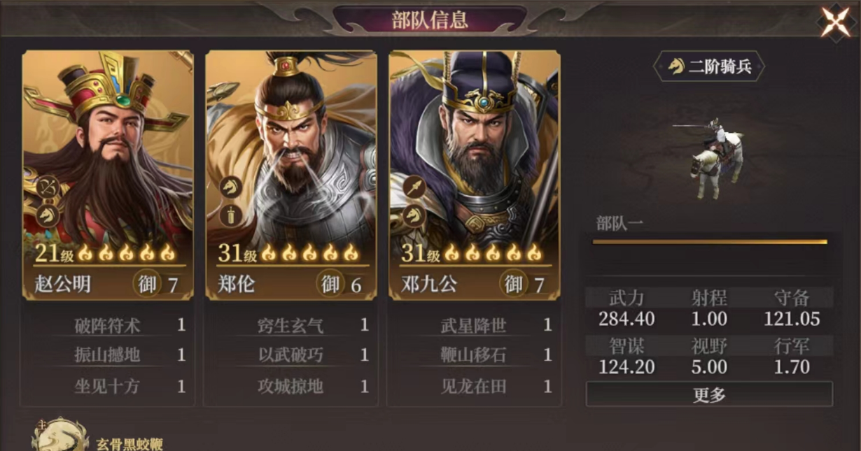Click the 御 badge on 郑伦 card
This screenshot has width=861, height=451.
(330, 284)
